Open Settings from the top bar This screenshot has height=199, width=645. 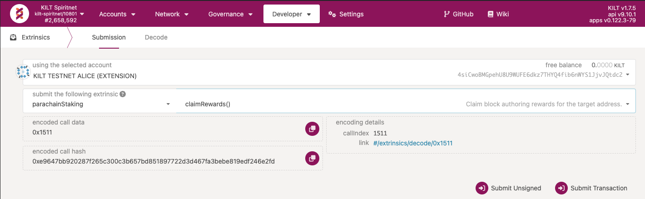click(346, 14)
